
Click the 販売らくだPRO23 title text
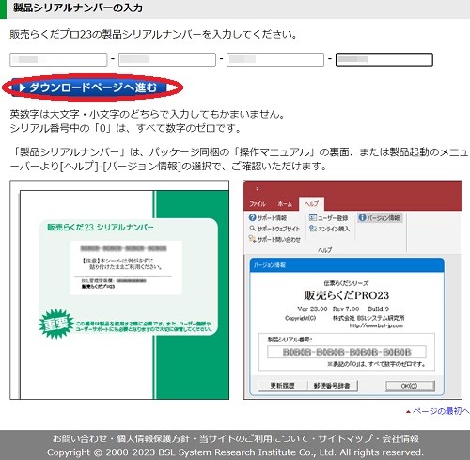346,295
